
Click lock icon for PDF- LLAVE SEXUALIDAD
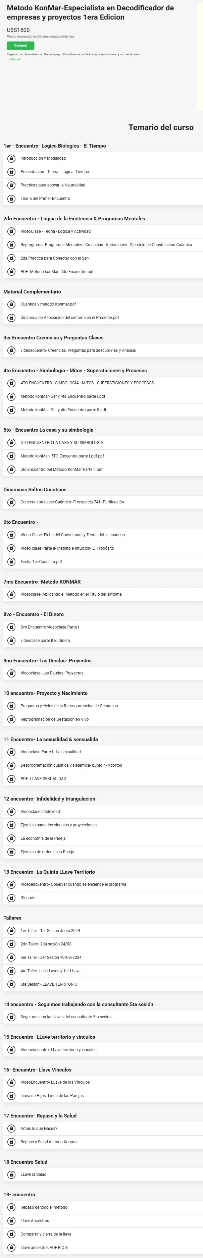11,778
